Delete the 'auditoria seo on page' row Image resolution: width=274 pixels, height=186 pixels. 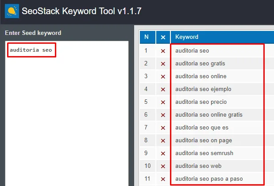(163, 140)
